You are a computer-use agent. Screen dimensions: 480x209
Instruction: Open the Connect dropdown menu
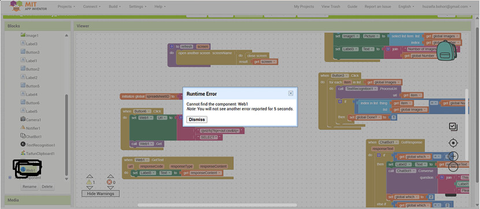[92, 6]
